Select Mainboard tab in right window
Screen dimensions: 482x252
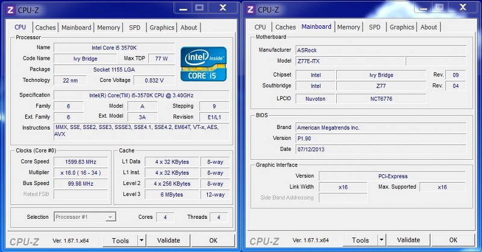coord(316,27)
